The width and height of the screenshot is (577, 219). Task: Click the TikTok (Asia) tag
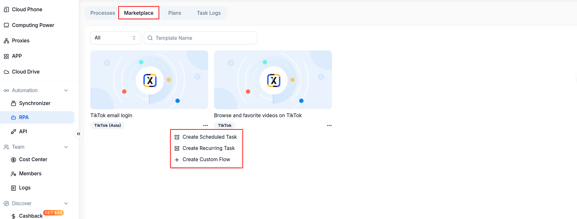pos(107,126)
